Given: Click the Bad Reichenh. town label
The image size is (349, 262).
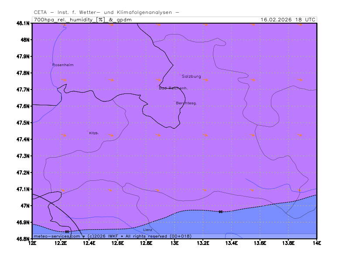Looking at the screenshot, I should pos(173,88).
